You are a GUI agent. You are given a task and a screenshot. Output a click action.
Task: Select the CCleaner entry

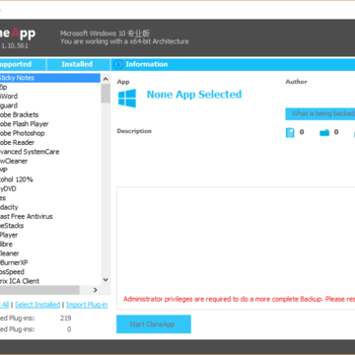tap(50, 253)
